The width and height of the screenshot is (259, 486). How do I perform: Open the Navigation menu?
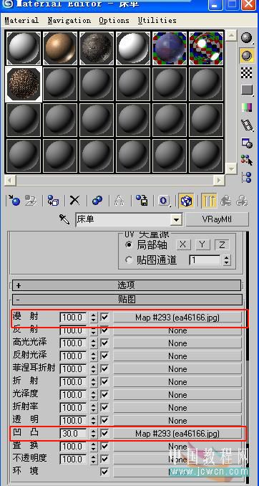[69, 21]
